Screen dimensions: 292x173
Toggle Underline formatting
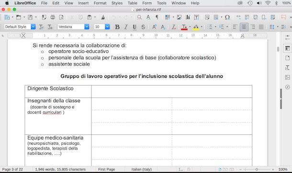(x=135, y=27)
